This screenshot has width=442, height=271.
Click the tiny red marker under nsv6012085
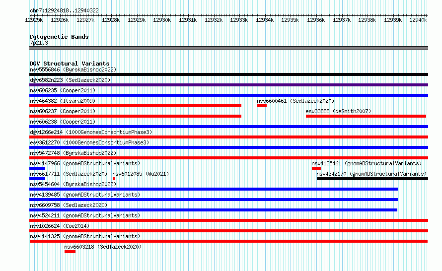pyautogui.click(x=114, y=179)
